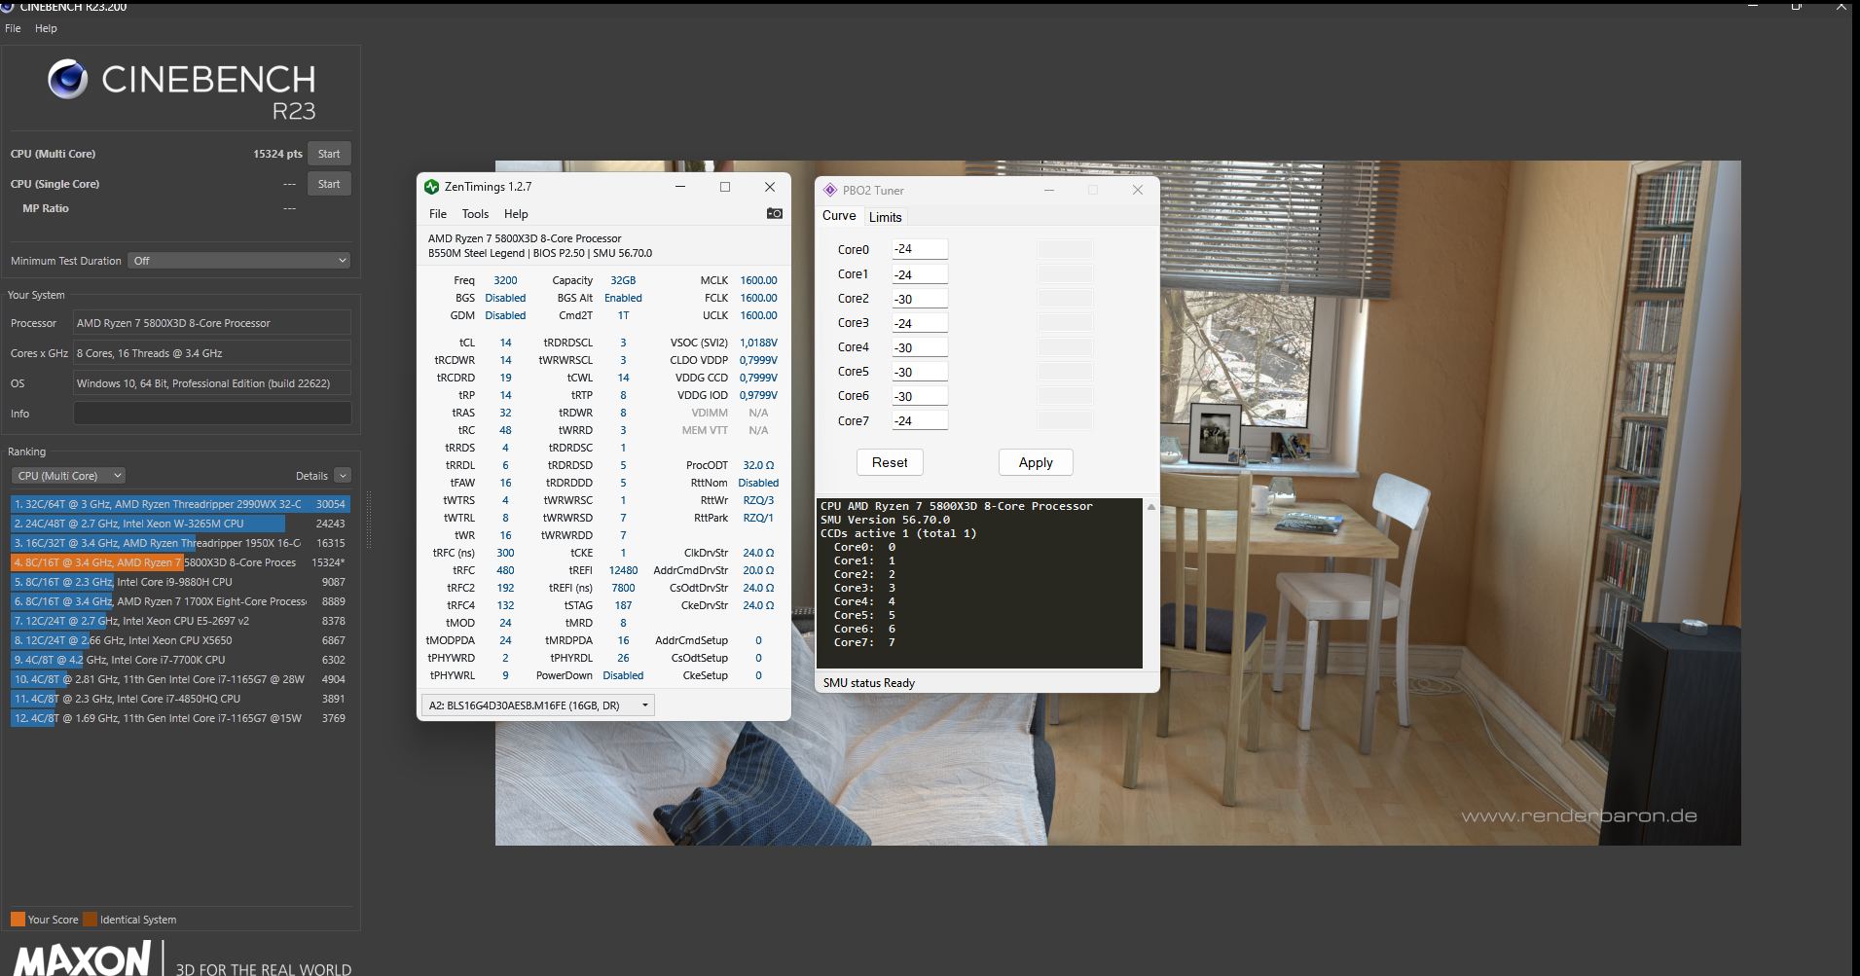This screenshot has width=1860, height=976.
Task: Click the VSOC 1,0188V value
Action: point(758,343)
